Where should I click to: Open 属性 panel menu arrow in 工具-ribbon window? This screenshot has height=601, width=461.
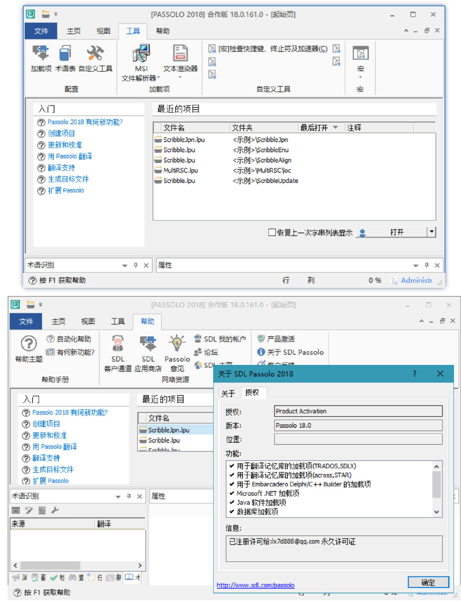point(416,266)
